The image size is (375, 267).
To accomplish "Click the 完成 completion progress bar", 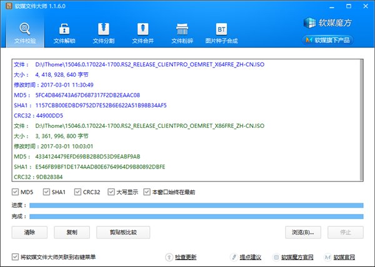I will click(x=196, y=216).
